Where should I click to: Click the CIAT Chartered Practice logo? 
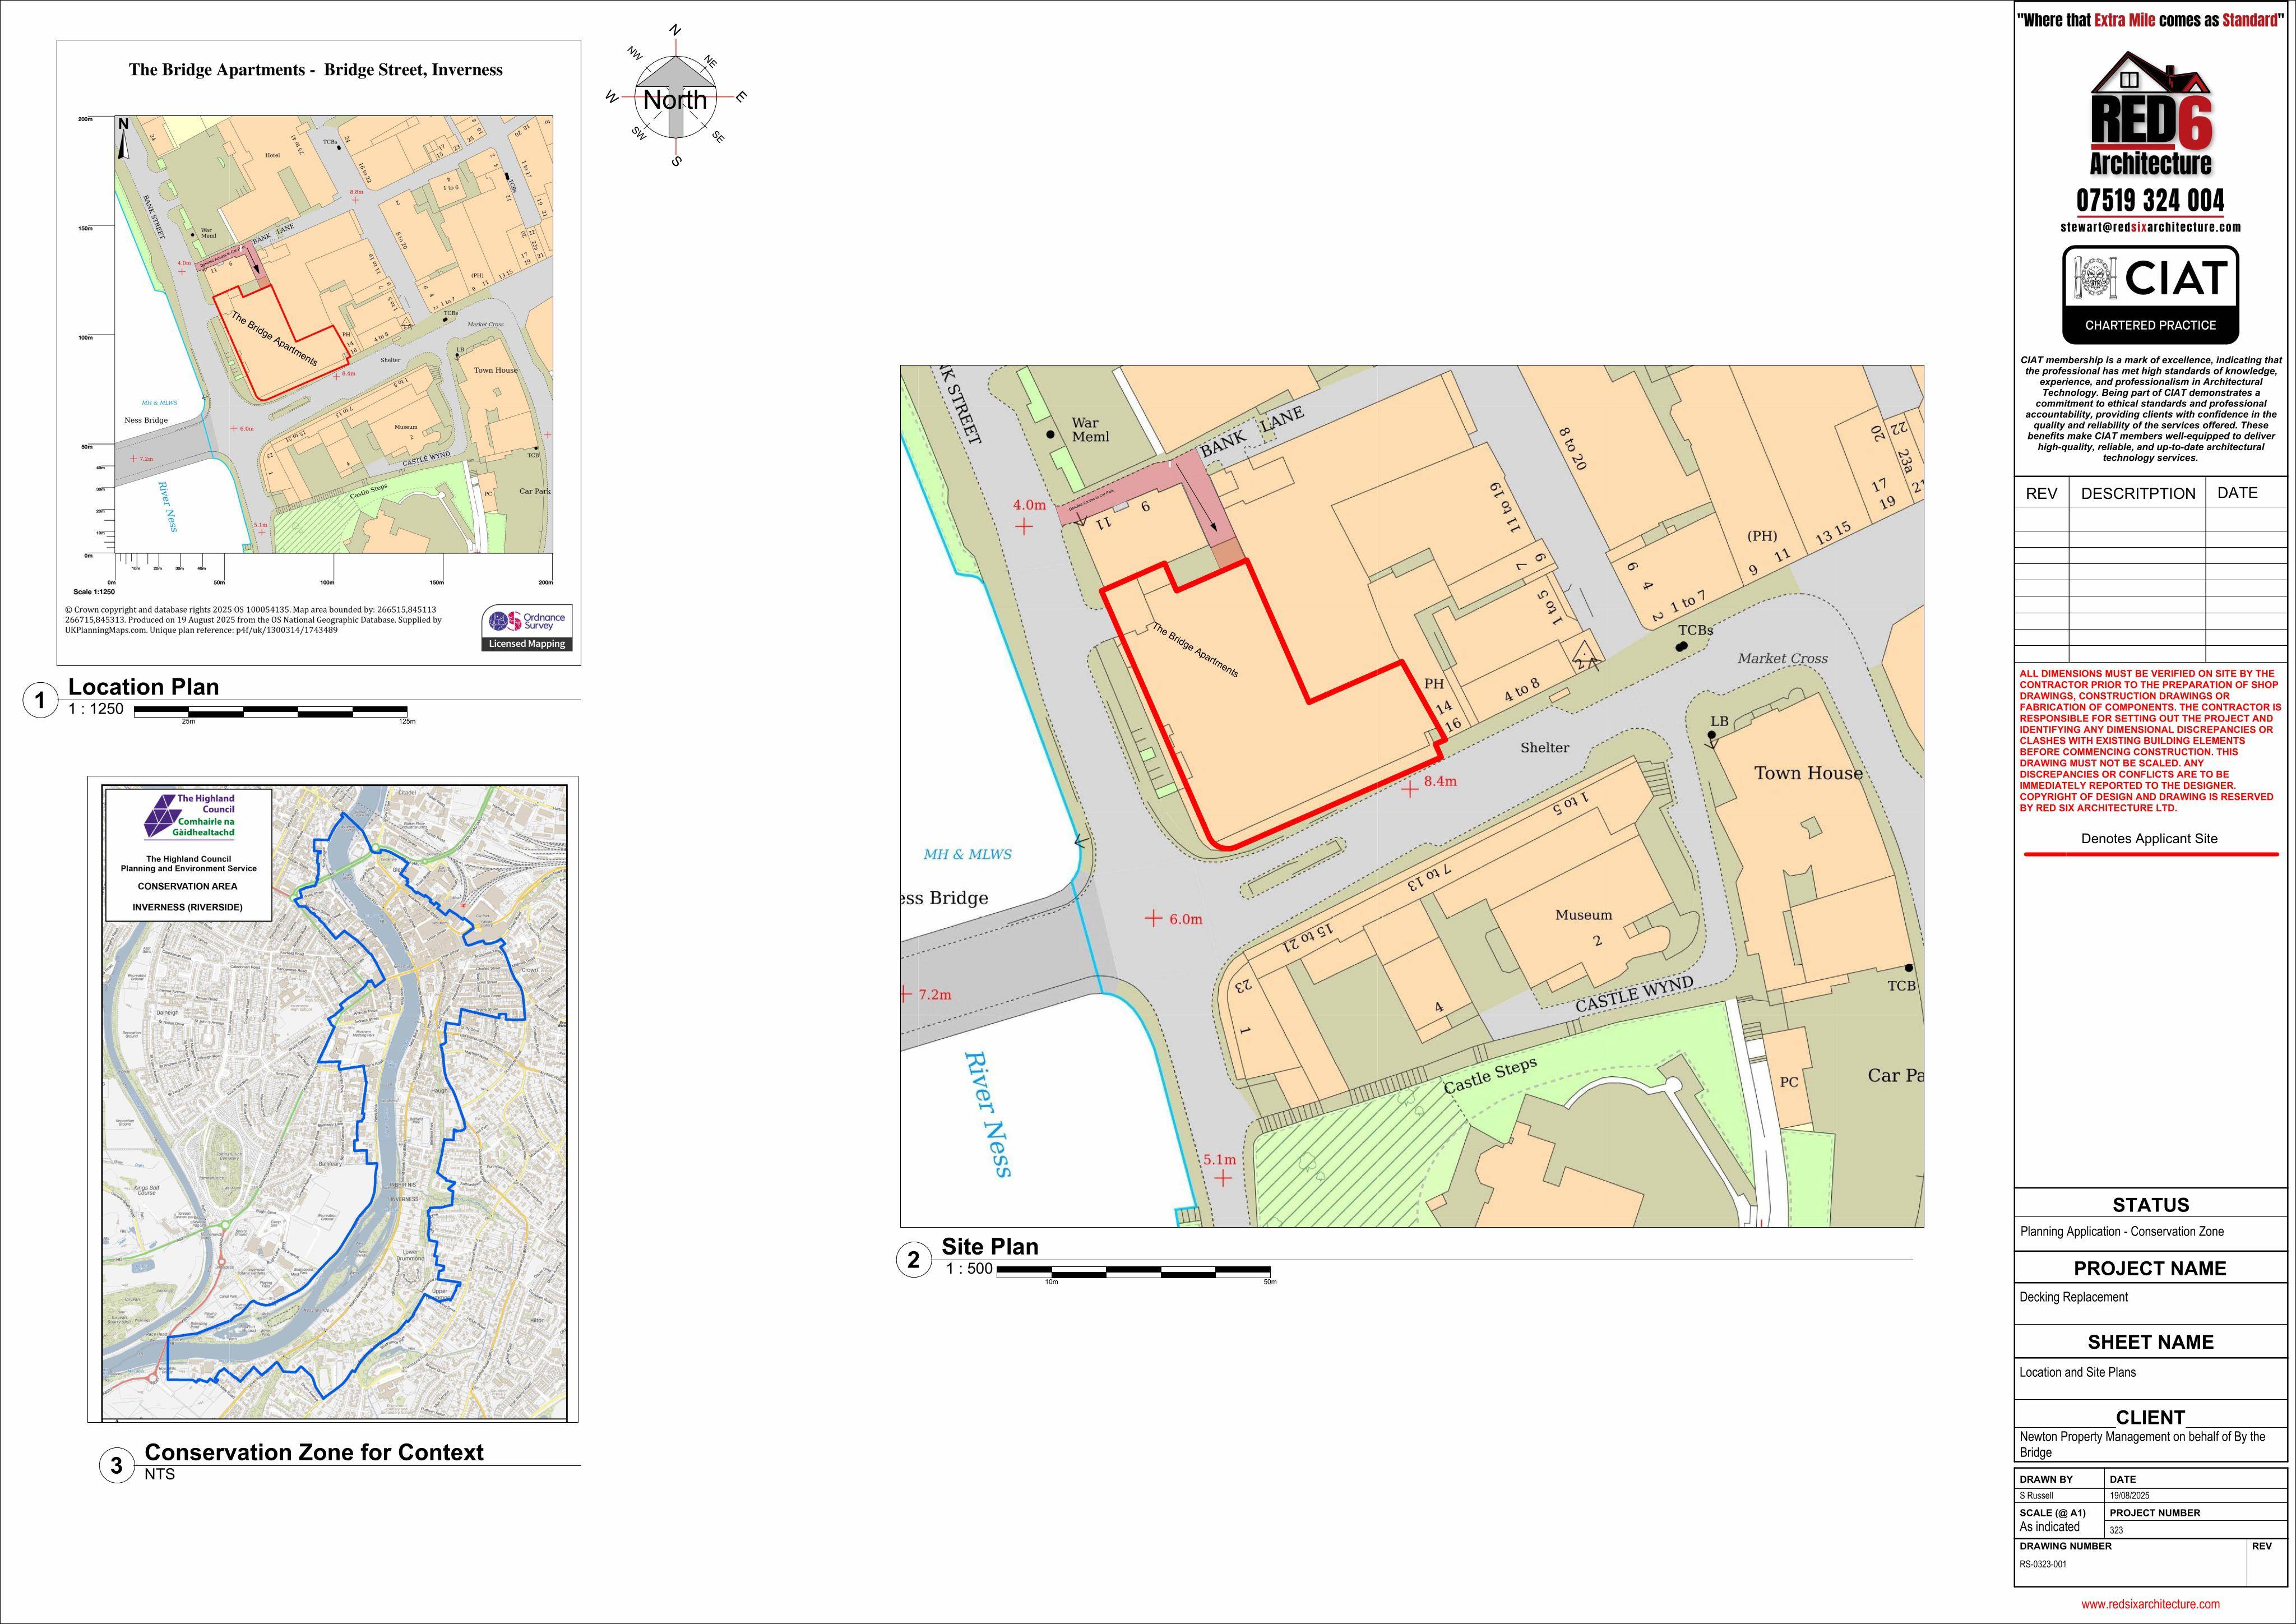(2150, 295)
